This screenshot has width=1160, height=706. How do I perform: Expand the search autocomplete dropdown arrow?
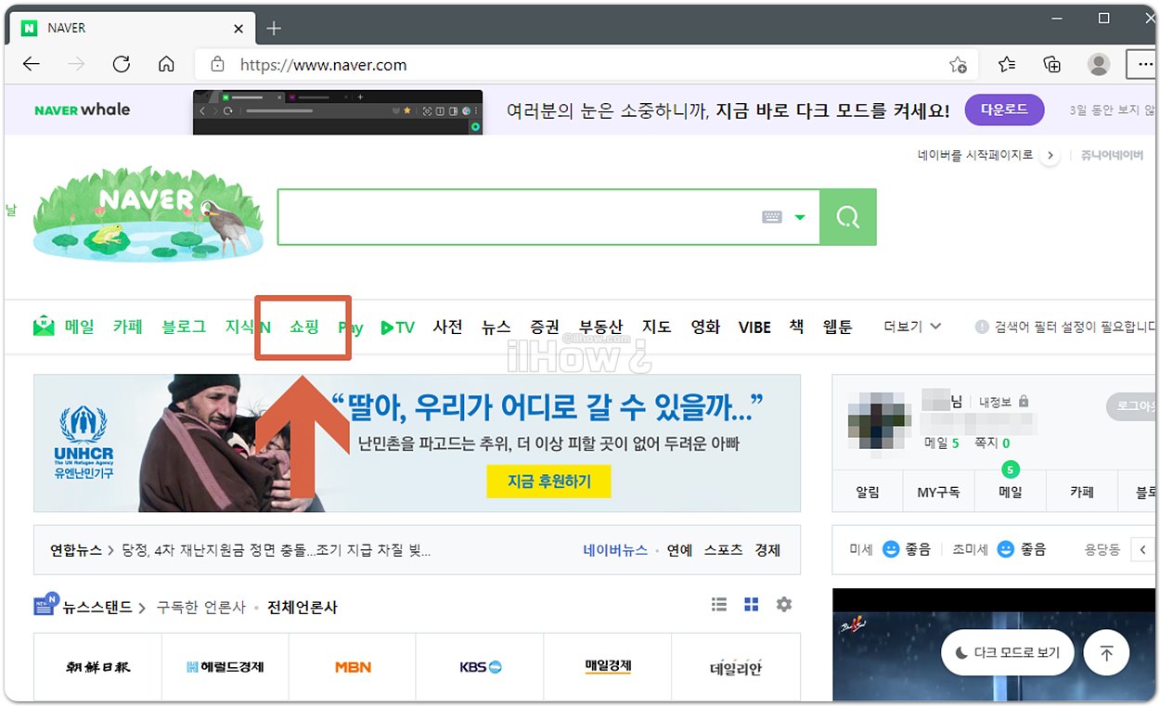800,218
